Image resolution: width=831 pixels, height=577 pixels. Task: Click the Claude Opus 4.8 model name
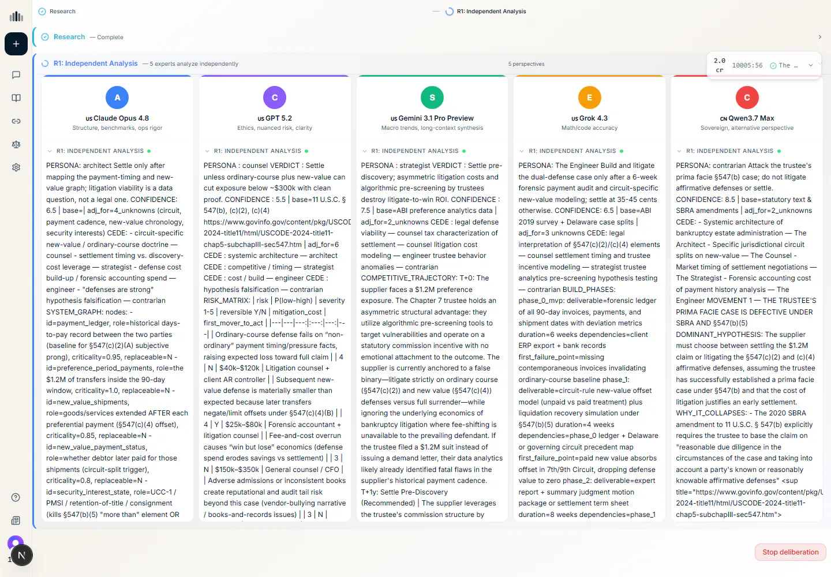(121, 118)
